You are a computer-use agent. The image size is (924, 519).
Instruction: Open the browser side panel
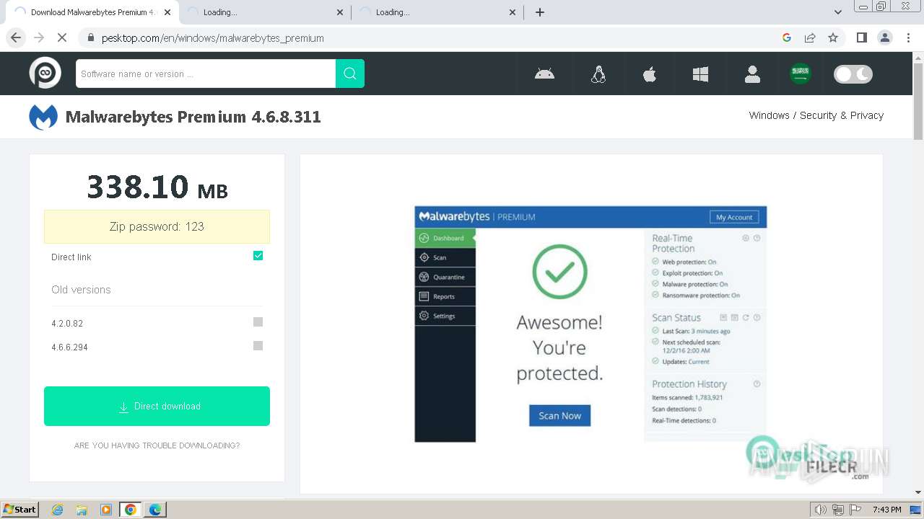point(861,37)
